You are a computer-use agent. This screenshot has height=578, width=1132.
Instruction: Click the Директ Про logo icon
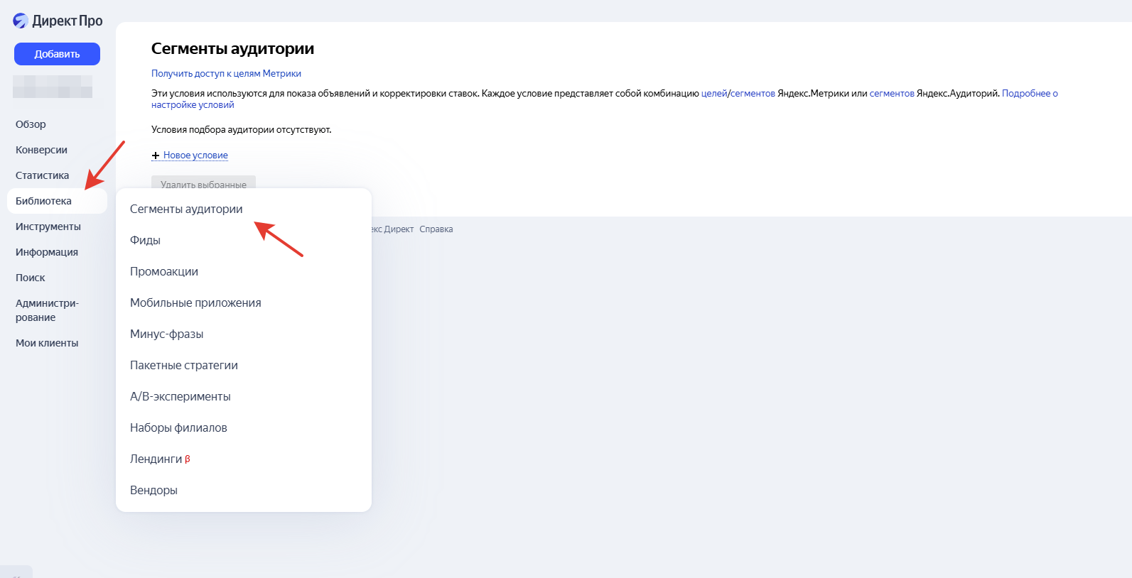(x=21, y=21)
